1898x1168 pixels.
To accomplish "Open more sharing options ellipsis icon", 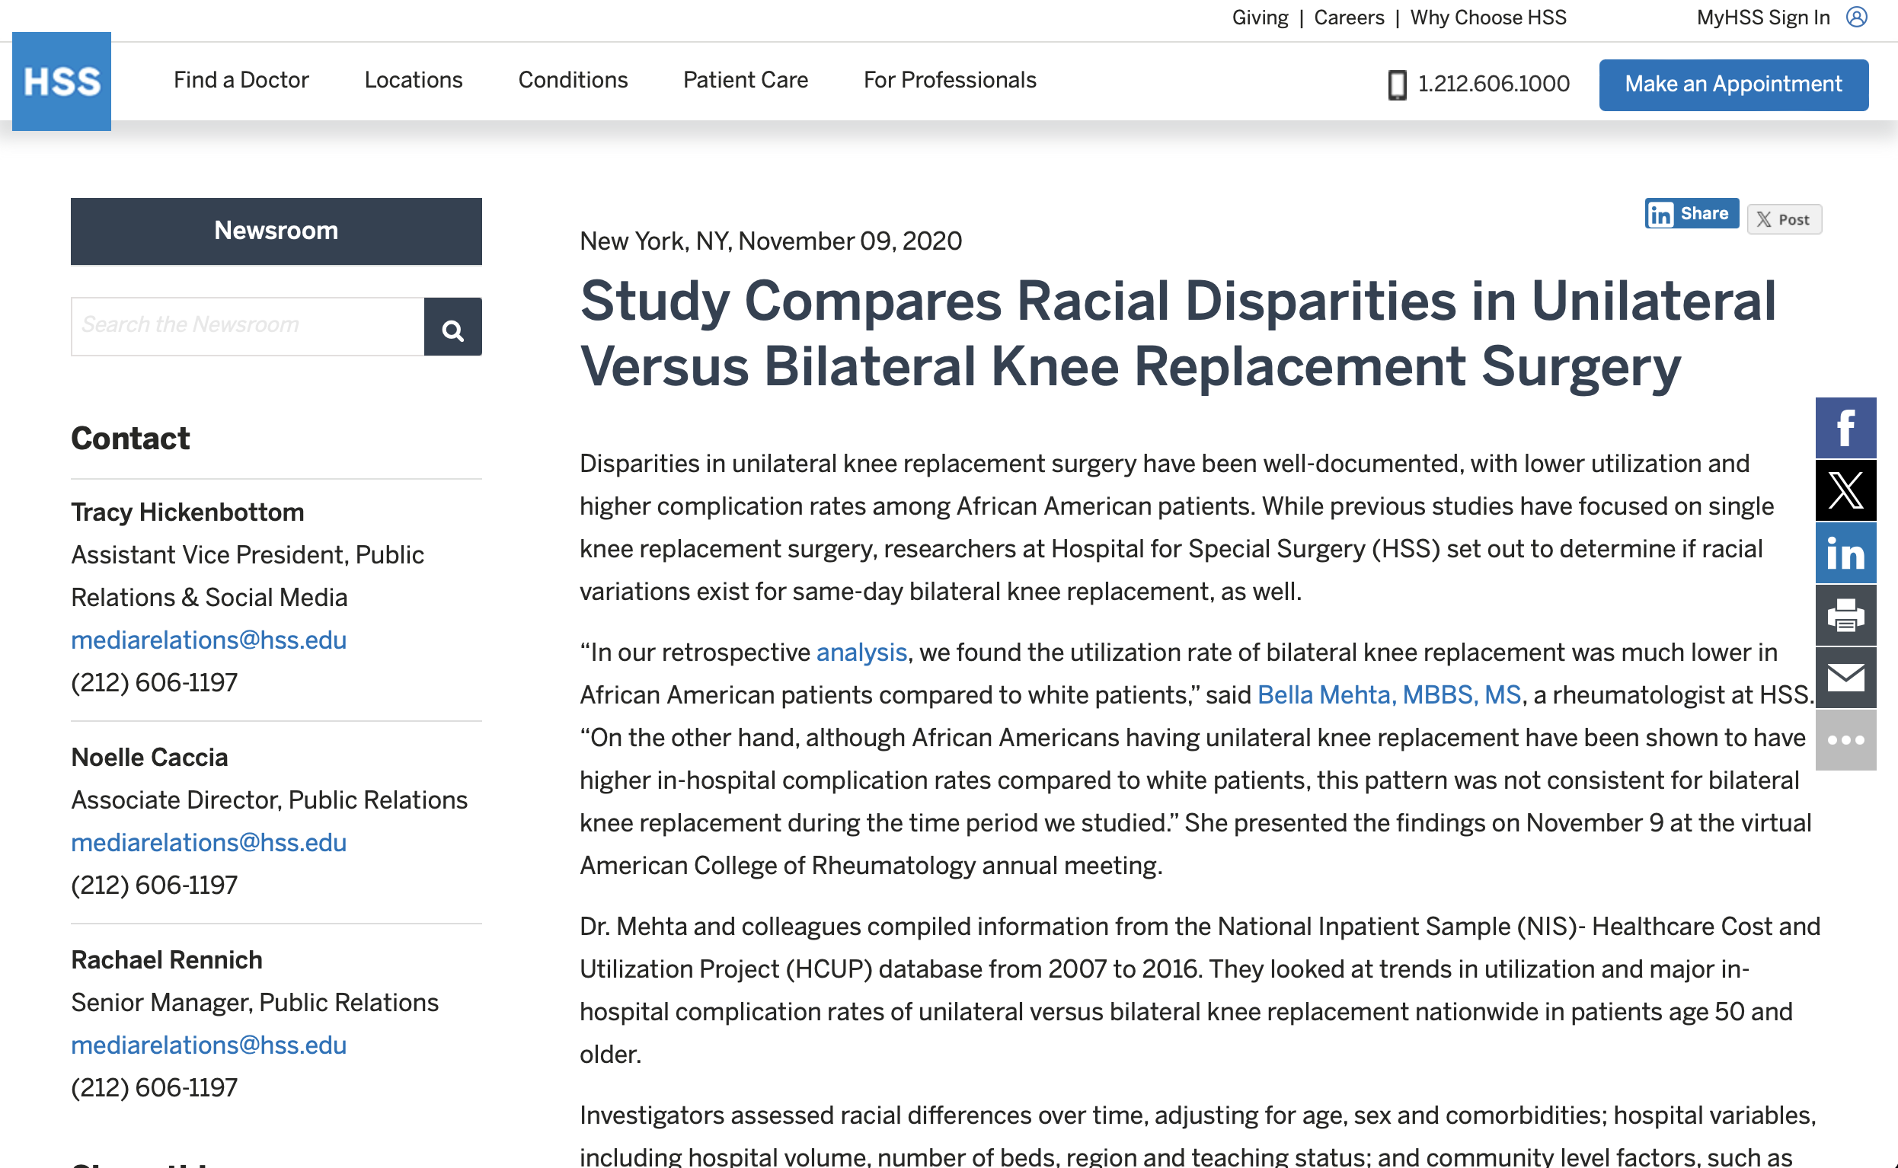I will click(x=1845, y=740).
